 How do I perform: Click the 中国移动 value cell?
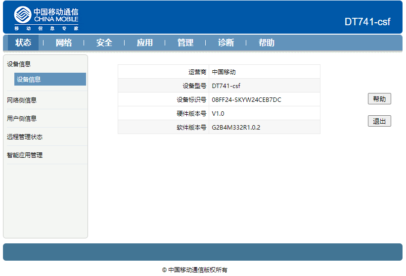coord(265,72)
